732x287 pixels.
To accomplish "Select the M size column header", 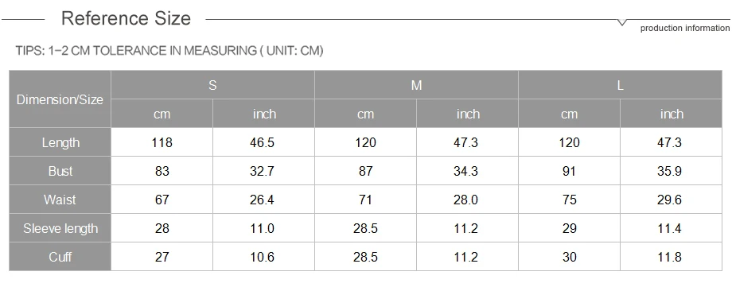I will point(416,85).
